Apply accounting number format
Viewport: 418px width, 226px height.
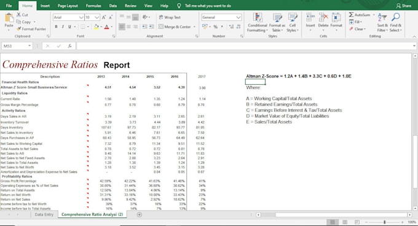(x=205, y=26)
